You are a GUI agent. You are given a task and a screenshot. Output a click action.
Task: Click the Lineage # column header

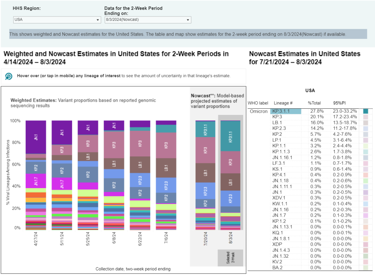click(281, 103)
